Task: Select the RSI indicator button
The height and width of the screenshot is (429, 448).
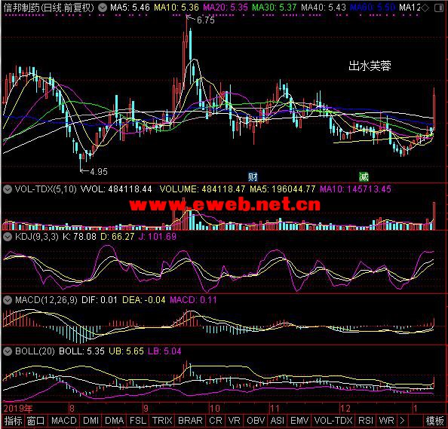Action: 366,421
